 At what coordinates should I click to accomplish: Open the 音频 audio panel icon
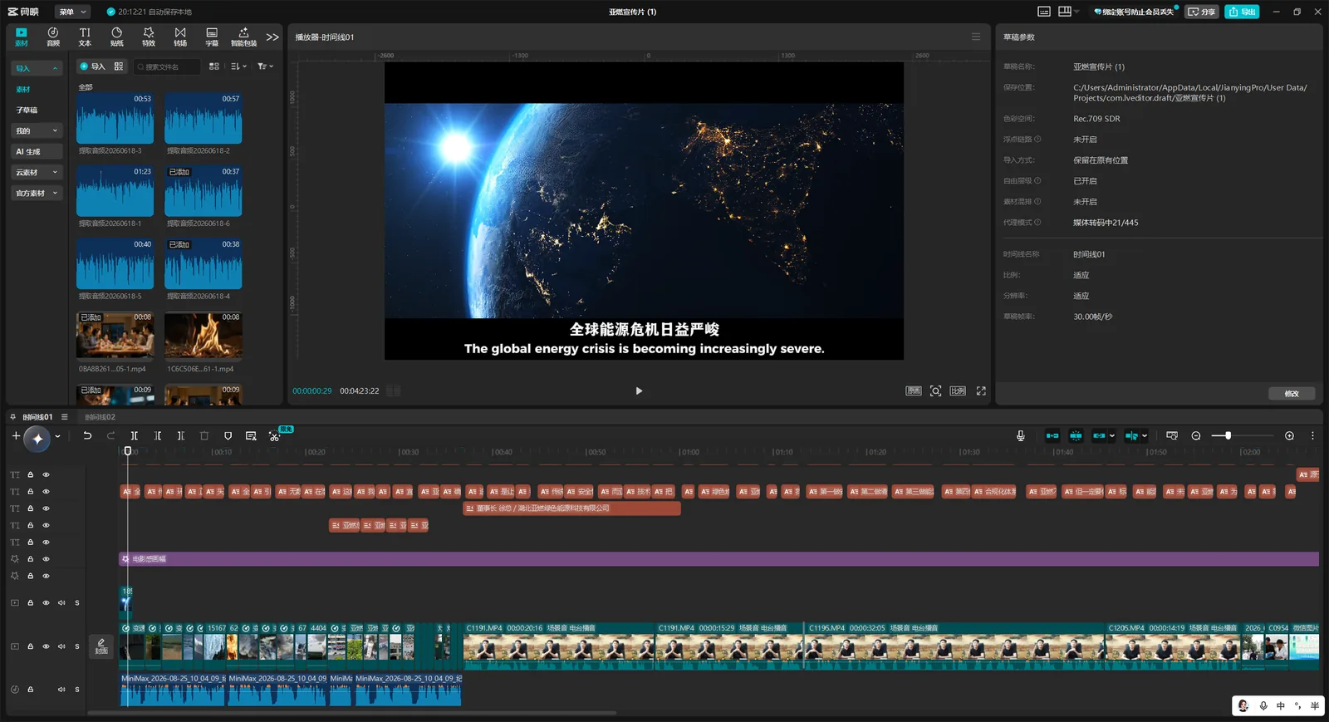pyautogui.click(x=53, y=37)
